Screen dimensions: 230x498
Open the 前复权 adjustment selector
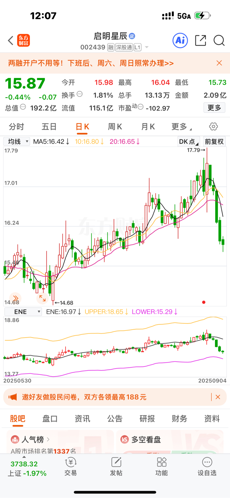click(x=214, y=141)
